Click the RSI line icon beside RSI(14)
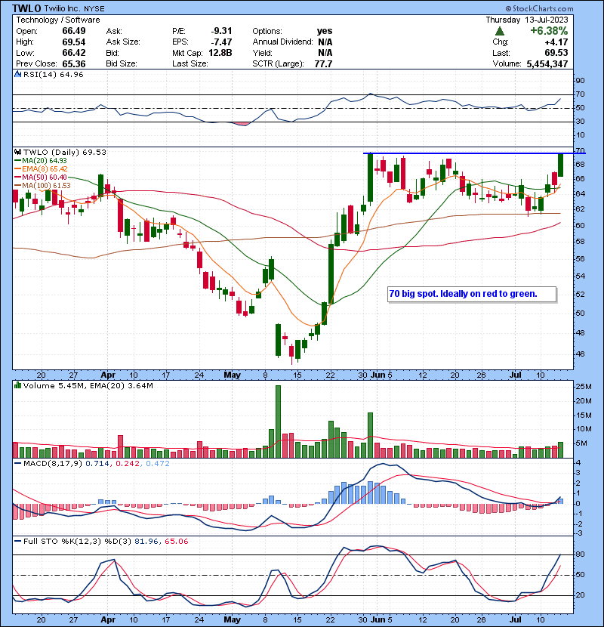Screen dimensions: 604x627 click(17, 74)
